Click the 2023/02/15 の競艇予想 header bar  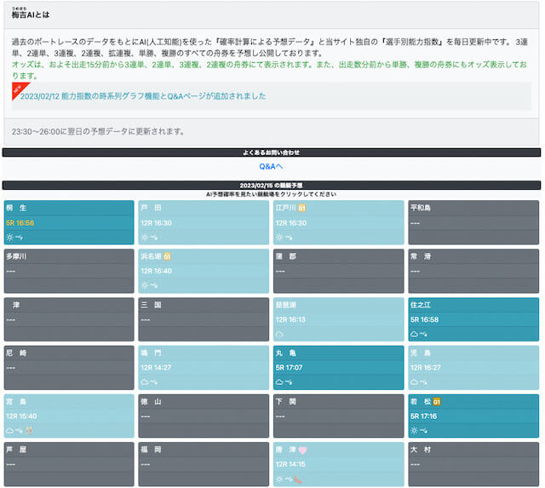tap(272, 186)
